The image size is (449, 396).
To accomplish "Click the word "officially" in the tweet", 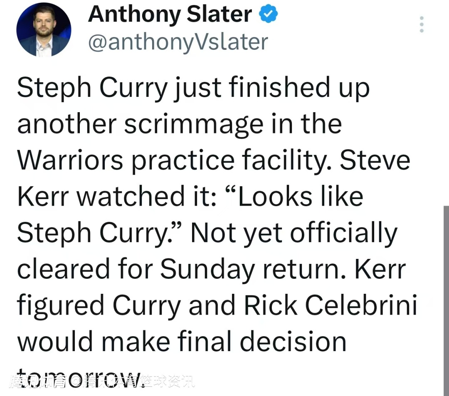I will (x=343, y=233).
